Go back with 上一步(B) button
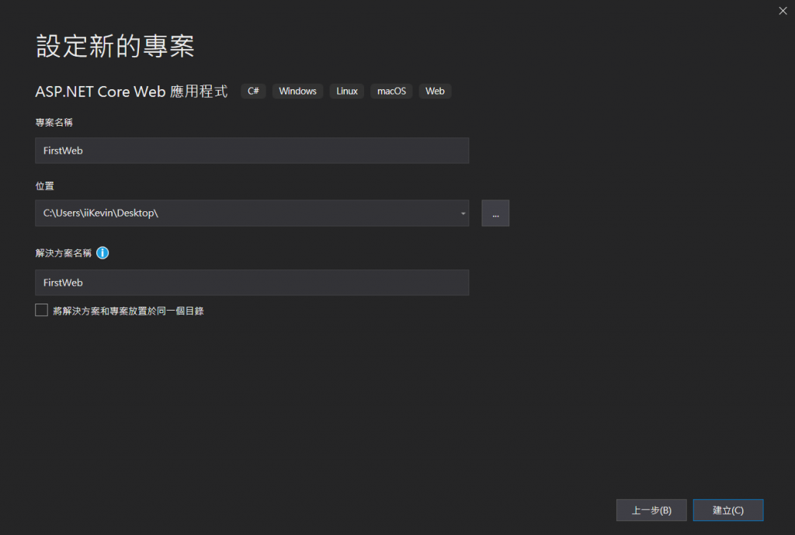The width and height of the screenshot is (795, 535). tap(651, 510)
